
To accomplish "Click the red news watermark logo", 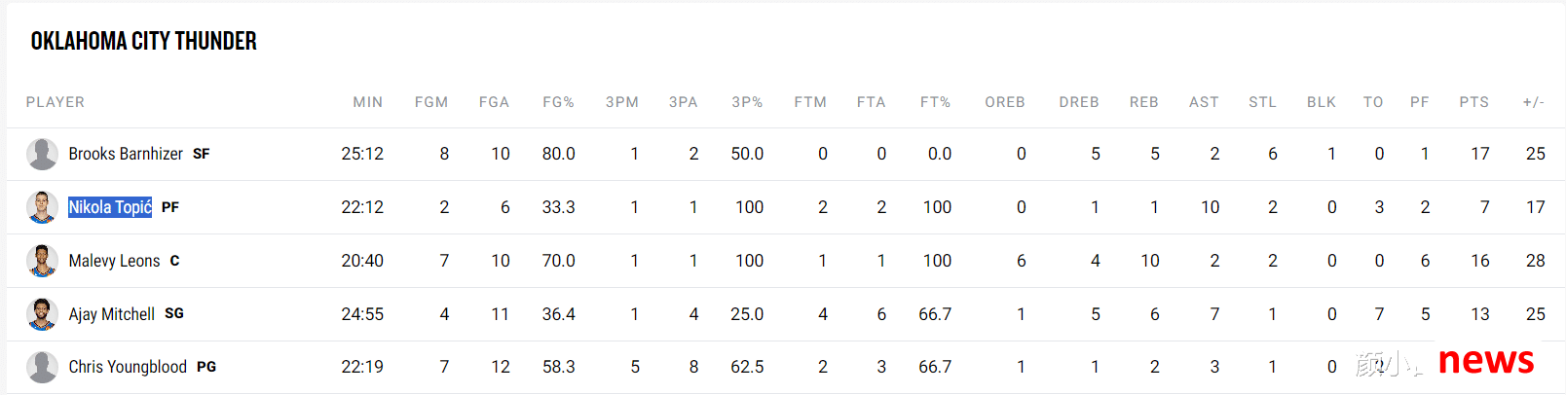I will click(1486, 361).
